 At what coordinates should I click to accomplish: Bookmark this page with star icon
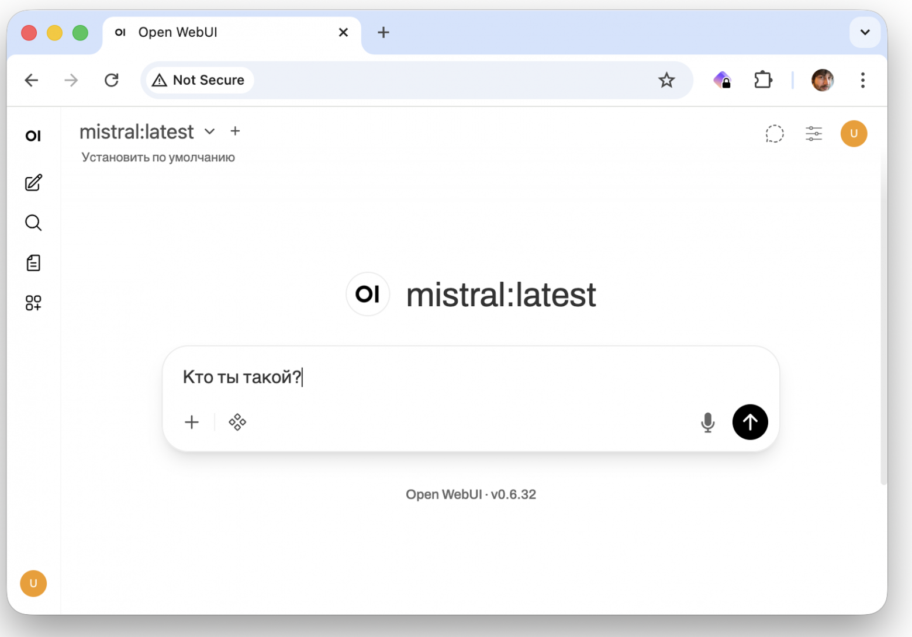coord(666,80)
